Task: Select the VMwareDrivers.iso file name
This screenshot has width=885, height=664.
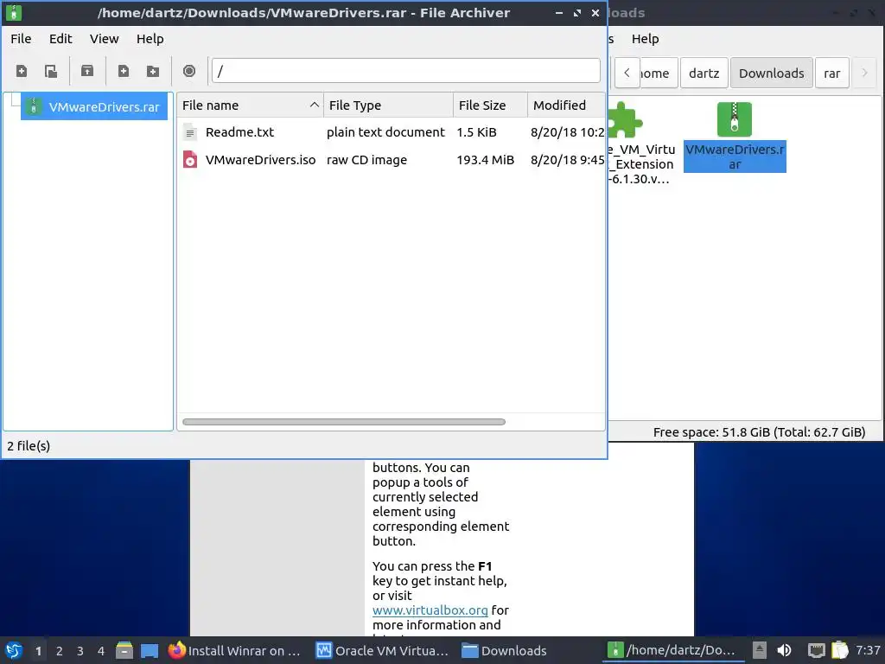Action: [x=260, y=160]
